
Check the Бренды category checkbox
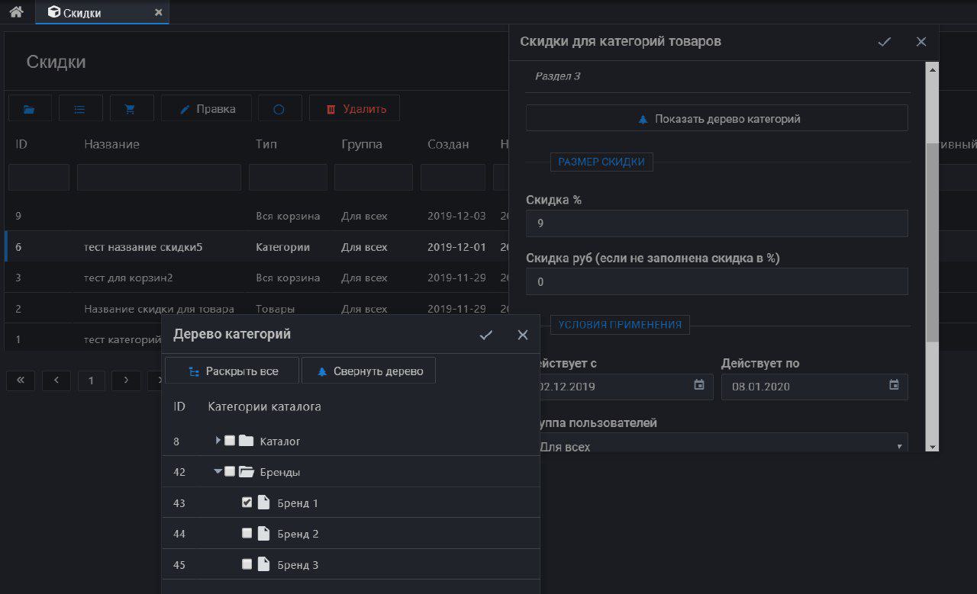[230, 471]
